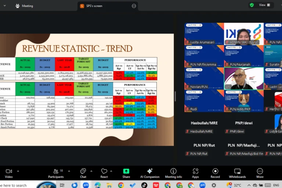Select Novian/PLN participant tile

(204, 78)
